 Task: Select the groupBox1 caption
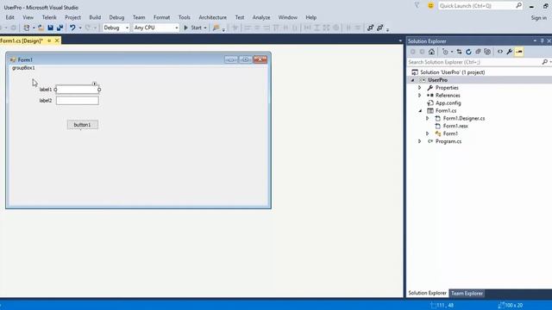point(23,68)
